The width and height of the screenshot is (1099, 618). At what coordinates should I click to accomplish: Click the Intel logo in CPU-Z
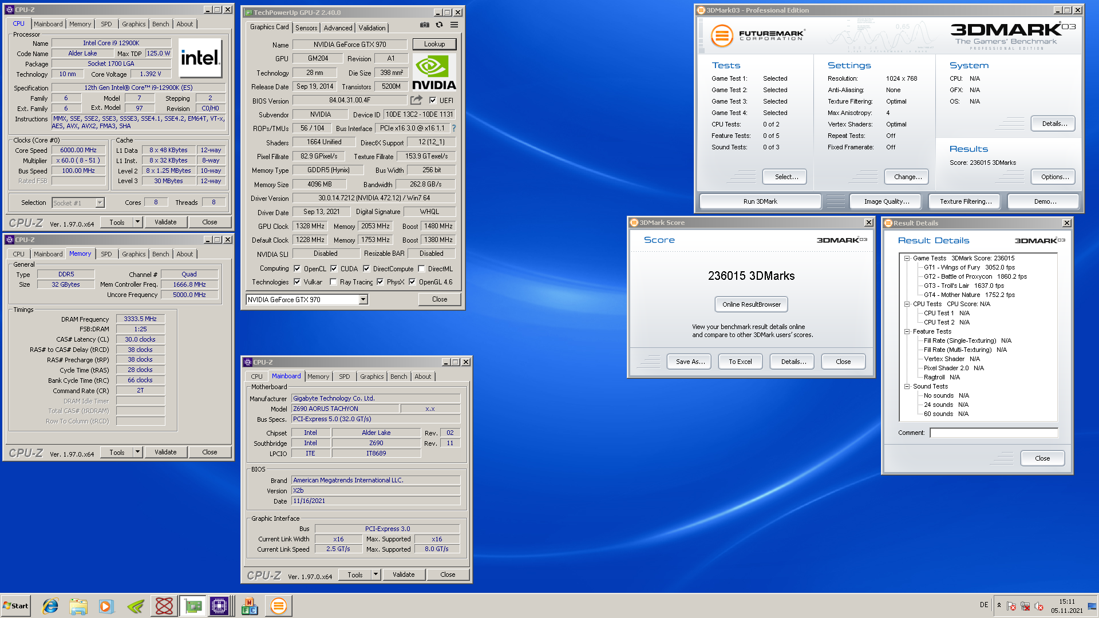pos(200,58)
